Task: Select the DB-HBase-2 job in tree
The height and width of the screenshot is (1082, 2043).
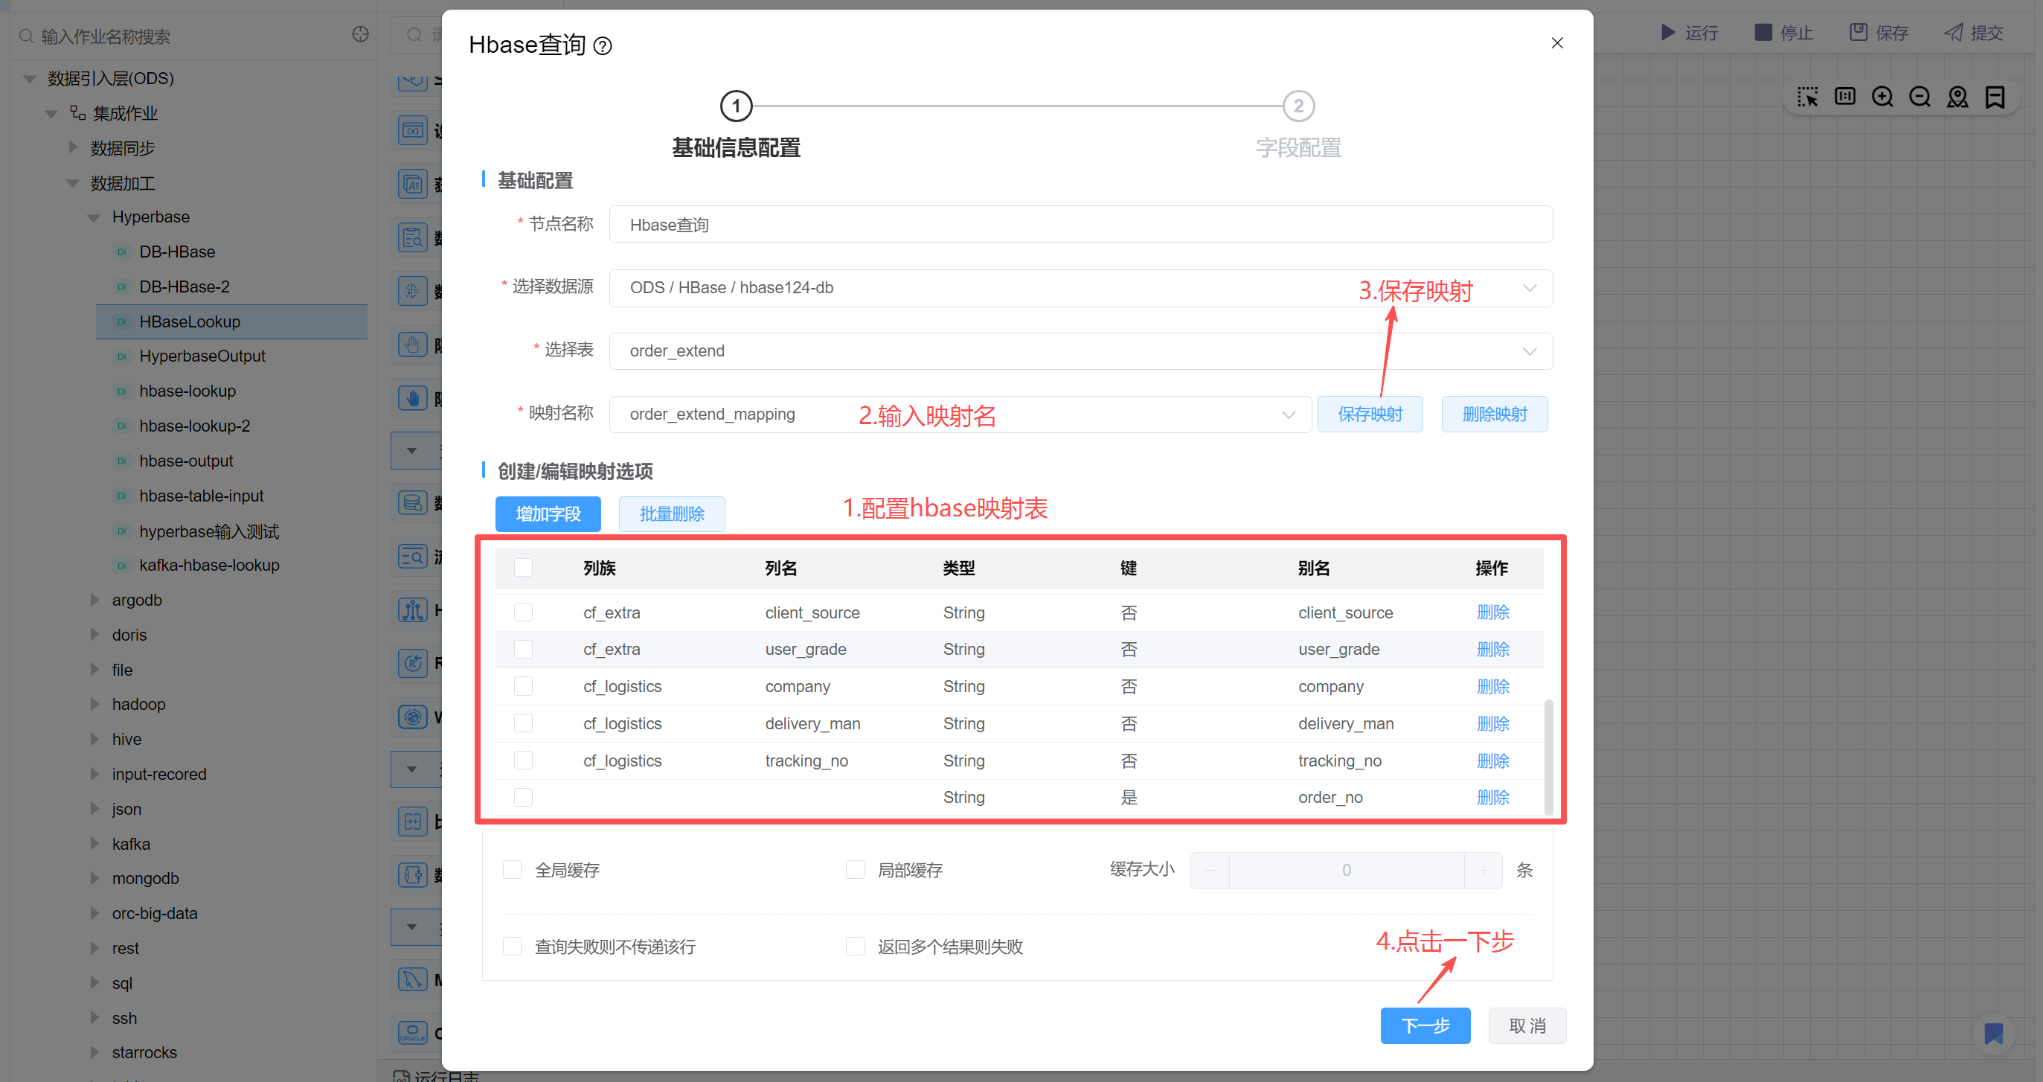Action: (184, 286)
